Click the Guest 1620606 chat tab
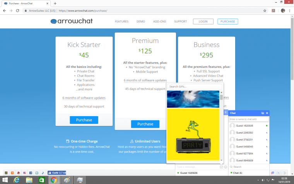This screenshot has width=294, height=184. tap(202, 173)
